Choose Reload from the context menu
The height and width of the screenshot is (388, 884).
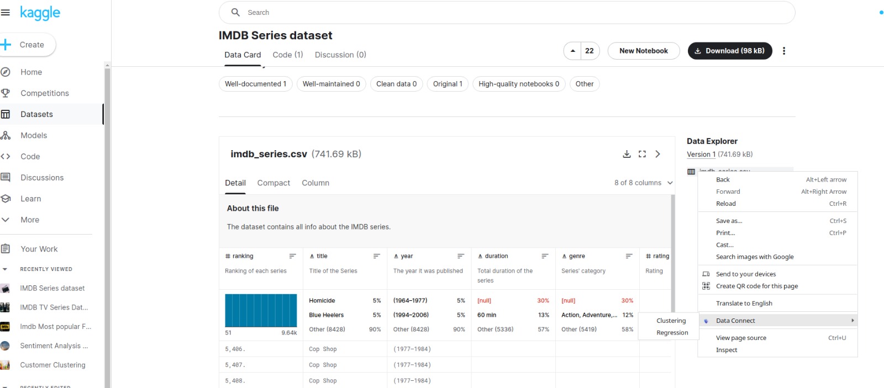coord(778,204)
